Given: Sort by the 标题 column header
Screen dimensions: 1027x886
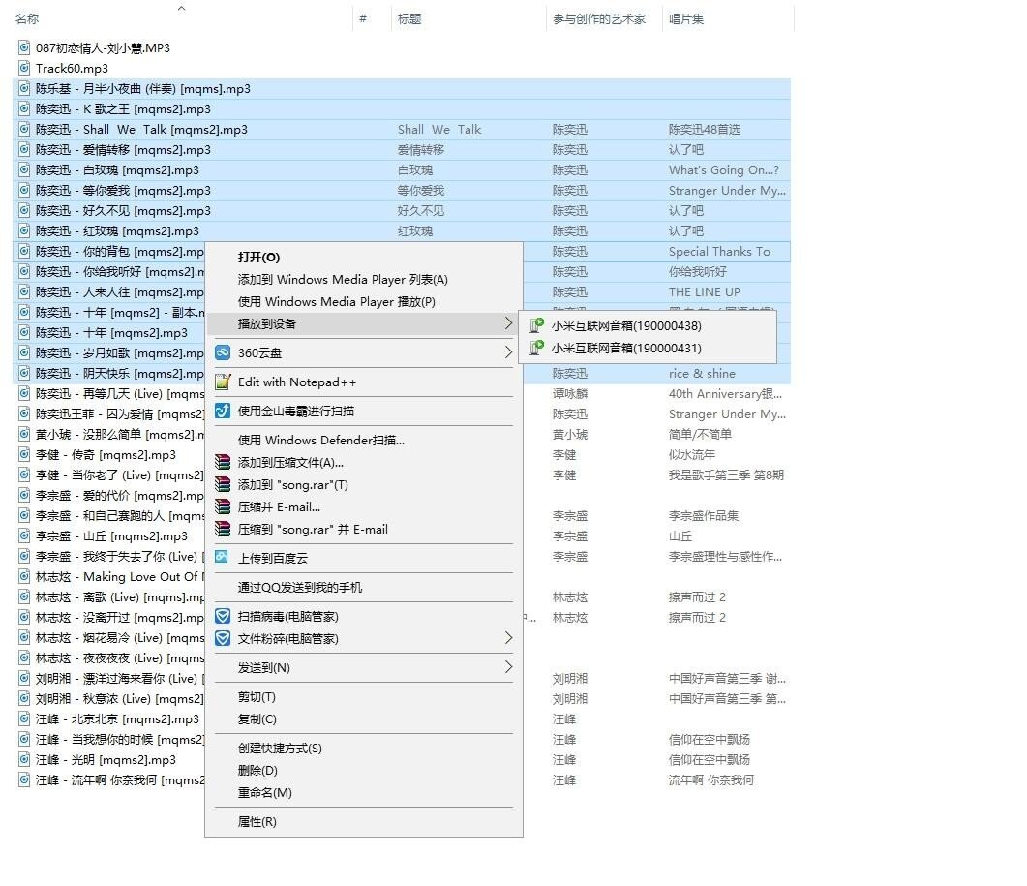Looking at the screenshot, I should (409, 19).
